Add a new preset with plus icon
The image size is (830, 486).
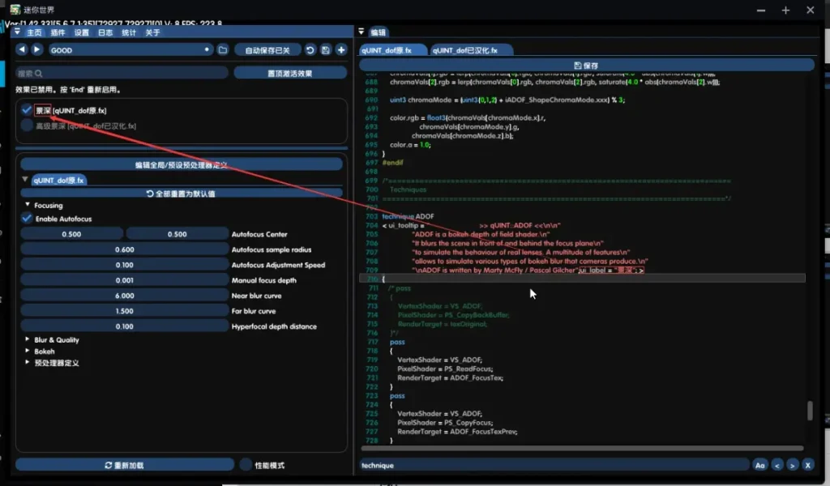pyautogui.click(x=341, y=50)
